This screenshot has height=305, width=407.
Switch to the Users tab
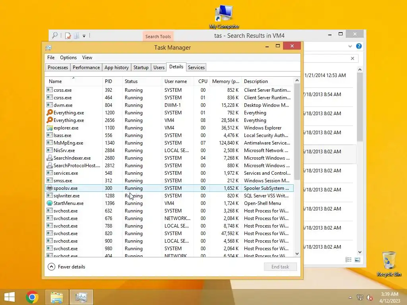point(159,68)
